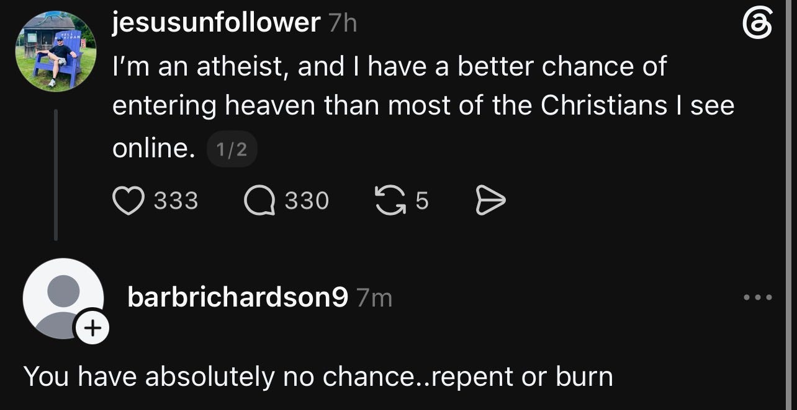Open replies via the comment bubble icon
This screenshot has width=797, height=410.
[x=259, y=201]
